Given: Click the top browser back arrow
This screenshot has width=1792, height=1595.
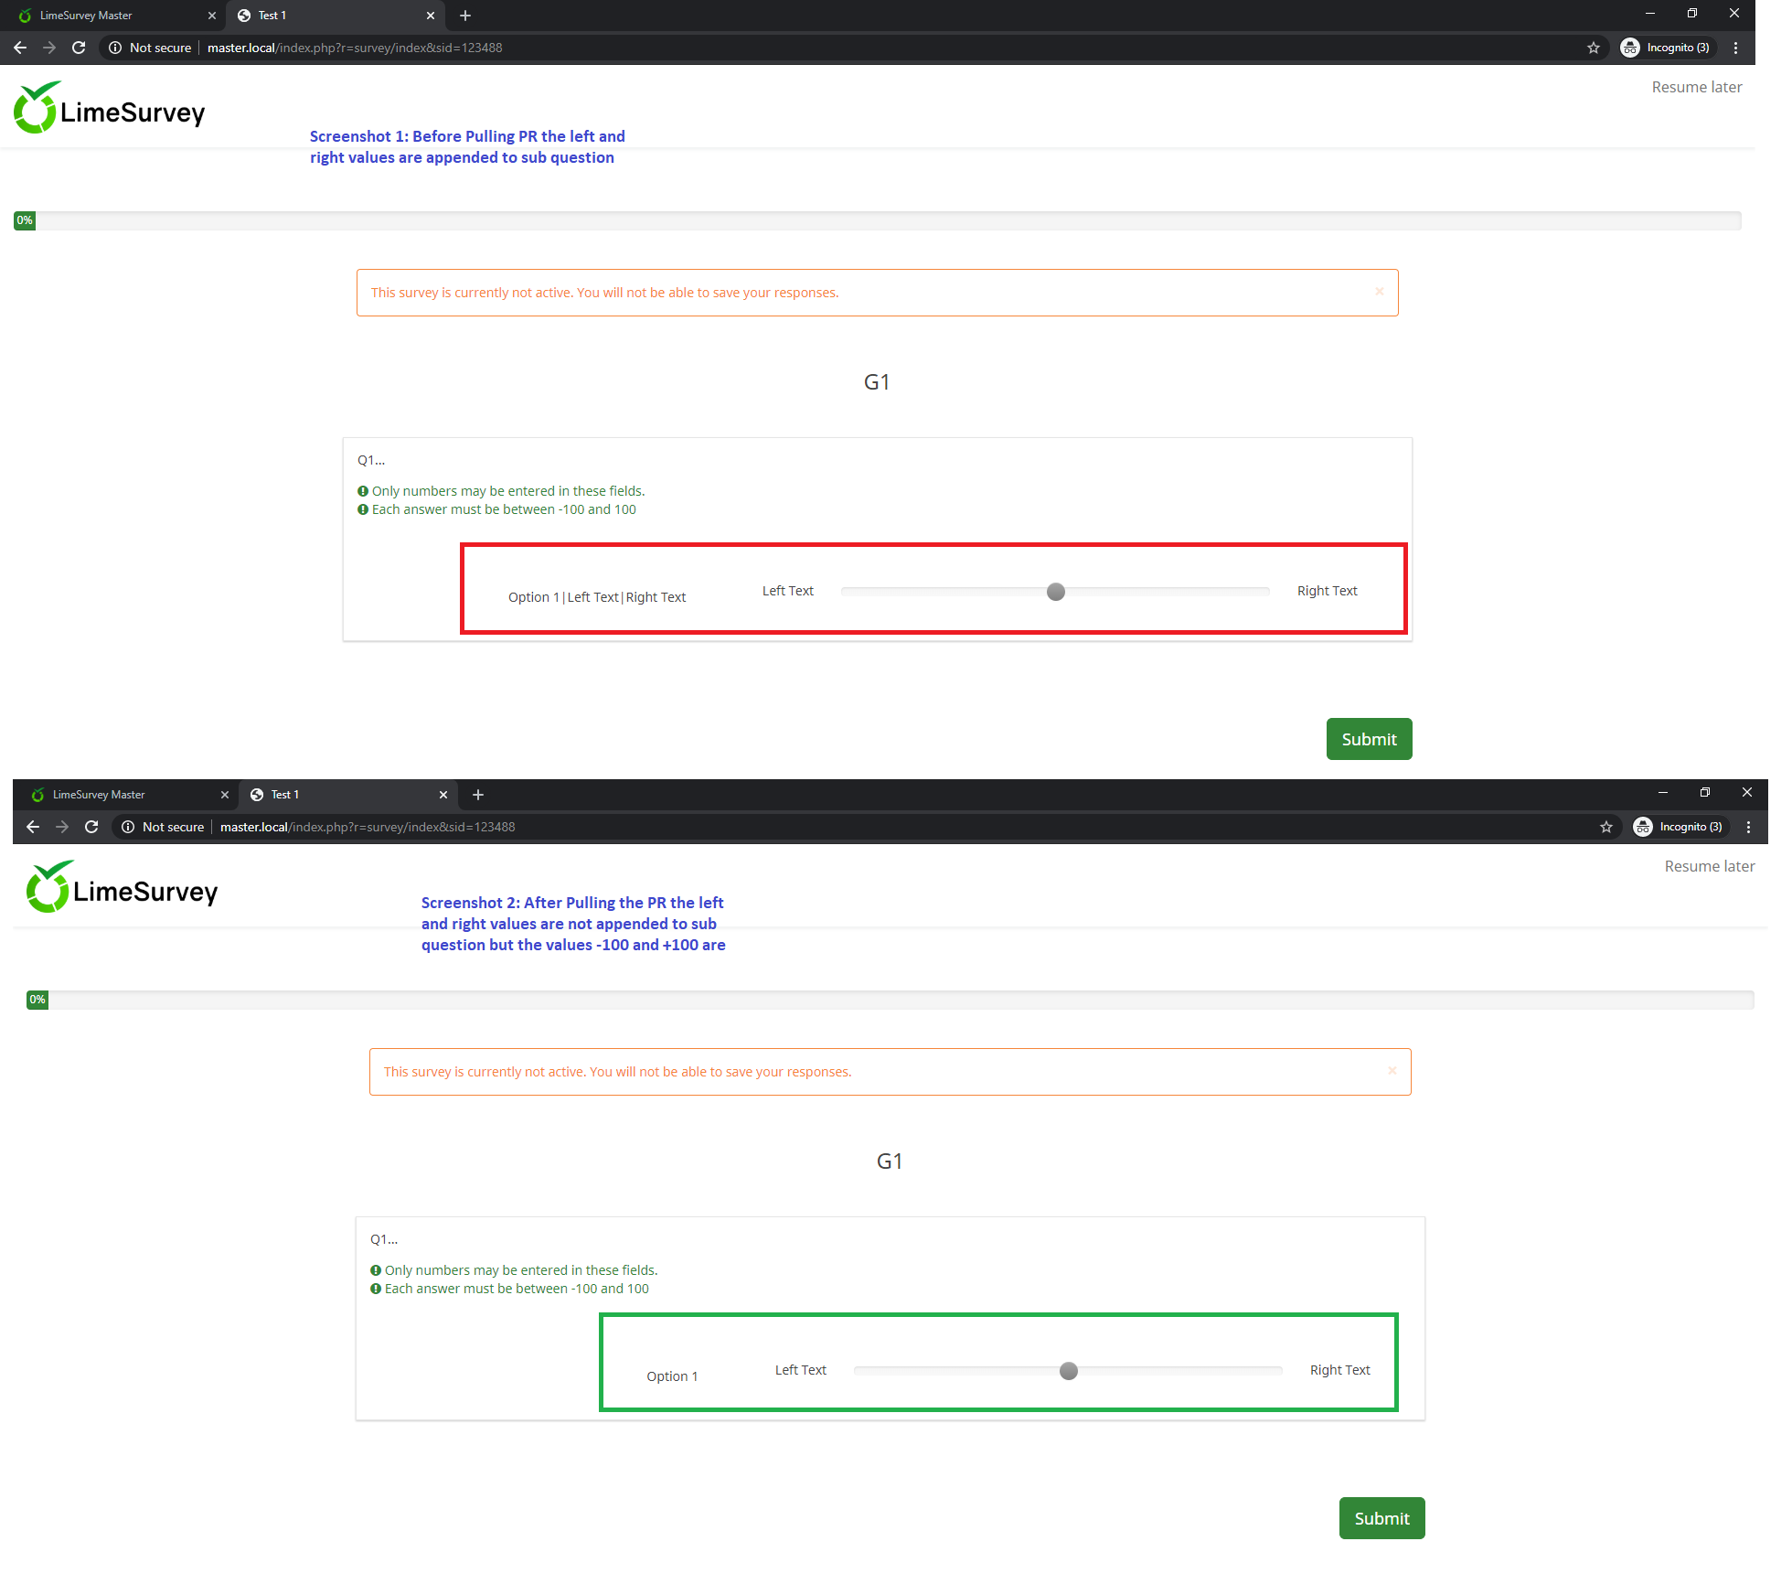Looking at the screenshot, I should pyautogui.click(x=20, y=48).
